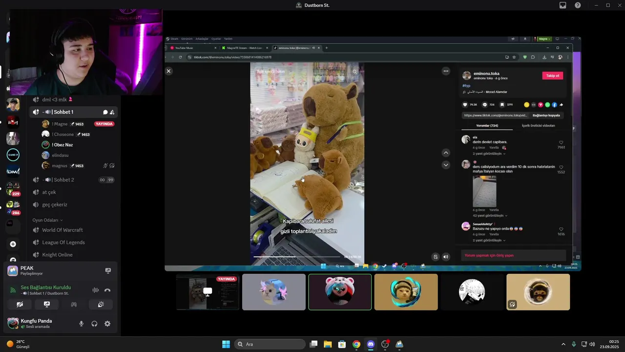This screenshot has width=625, height=352.
Task: Share the video via Facebook icon
Action: (x=554, y=105)
